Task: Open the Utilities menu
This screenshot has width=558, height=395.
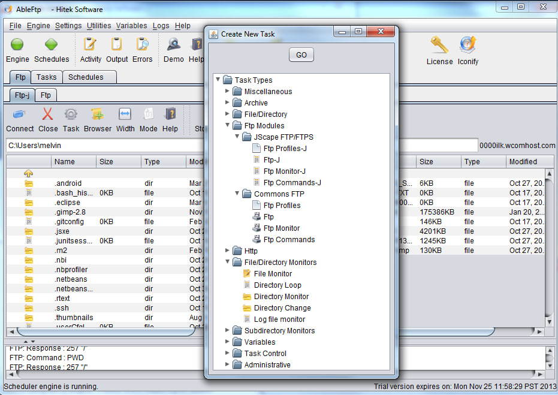Action: (99, 26)
